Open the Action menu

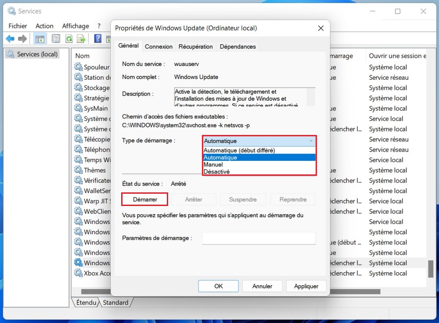(44, 26)
